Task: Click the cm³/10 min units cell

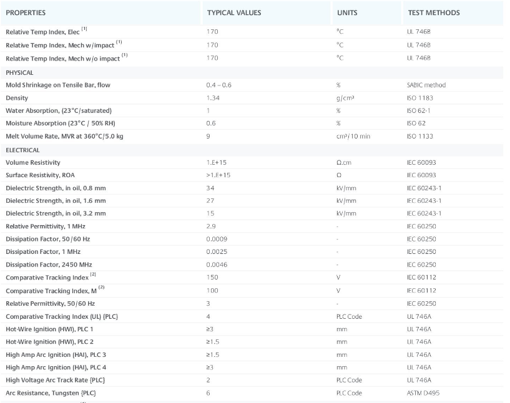Action: click(353, 137)
